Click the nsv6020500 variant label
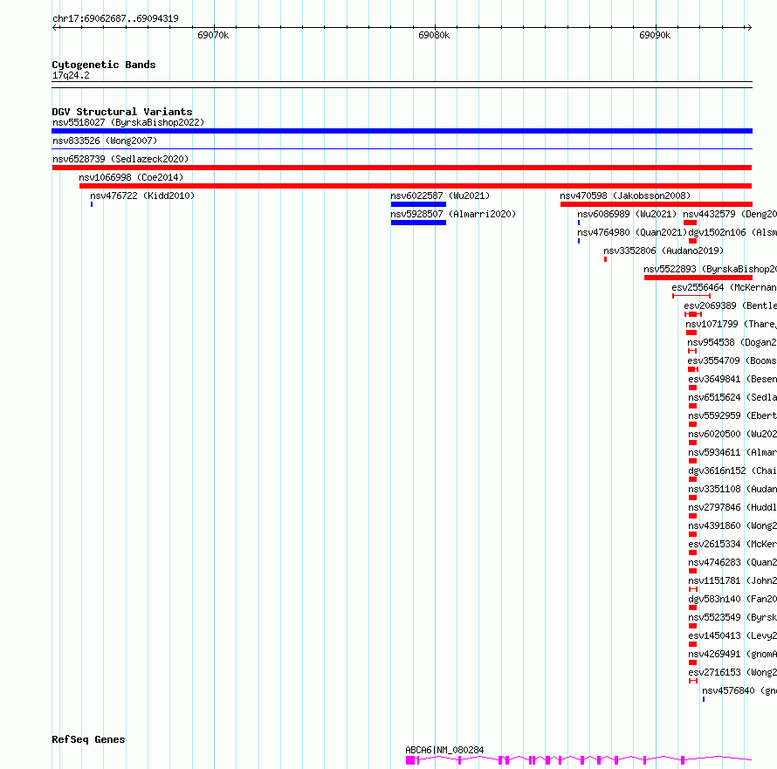This screenshot has width=777, height=769. [732, 434]
